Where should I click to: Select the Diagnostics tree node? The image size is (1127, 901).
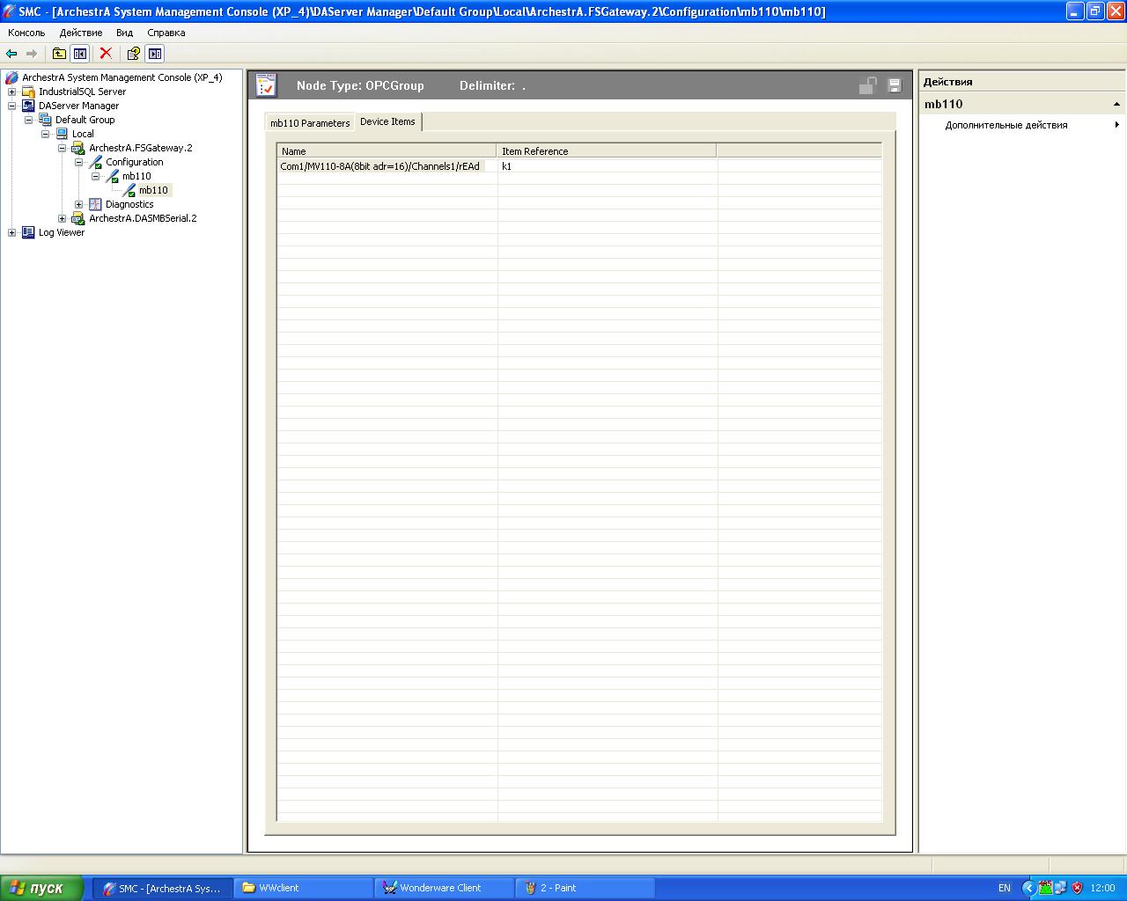pos(129,204)
